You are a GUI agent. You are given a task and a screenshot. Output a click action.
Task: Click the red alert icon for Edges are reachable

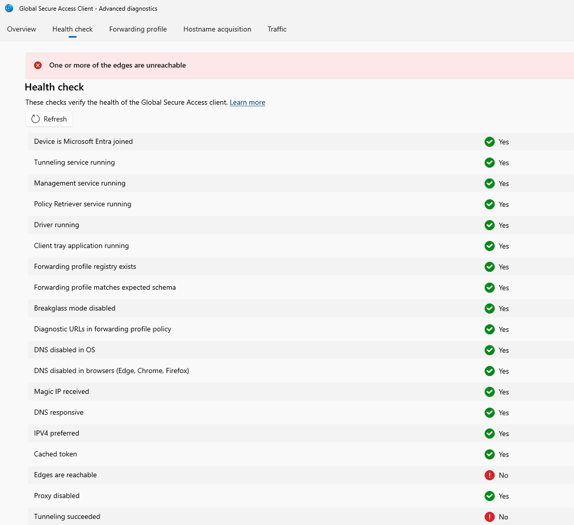point(489,475)
